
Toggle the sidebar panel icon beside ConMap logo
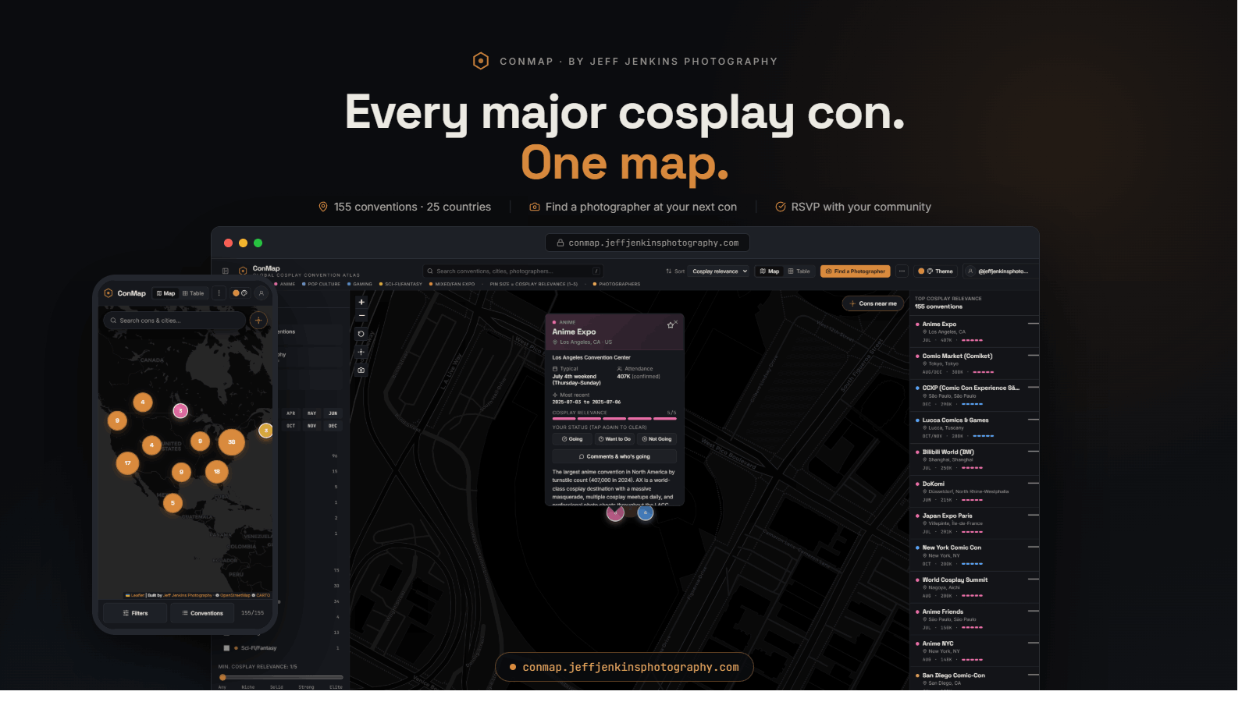pyautogui.click(x=226, y=271)
